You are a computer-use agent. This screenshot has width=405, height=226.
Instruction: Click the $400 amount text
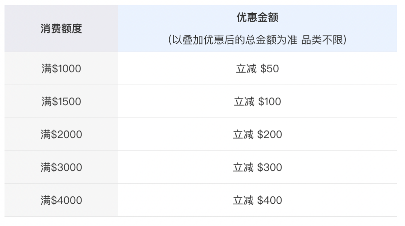click(270, 201)
